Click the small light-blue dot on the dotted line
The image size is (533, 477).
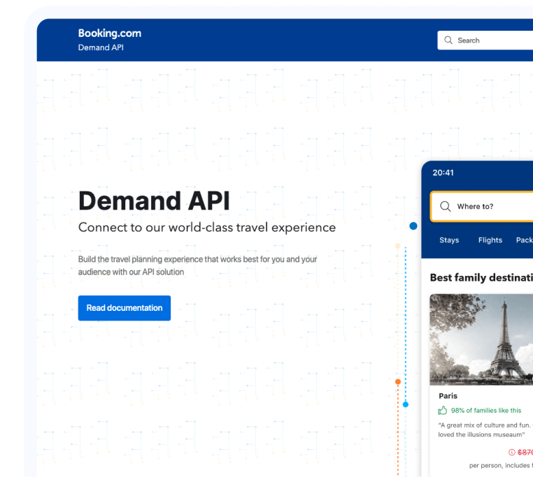[x=405, y=404]
